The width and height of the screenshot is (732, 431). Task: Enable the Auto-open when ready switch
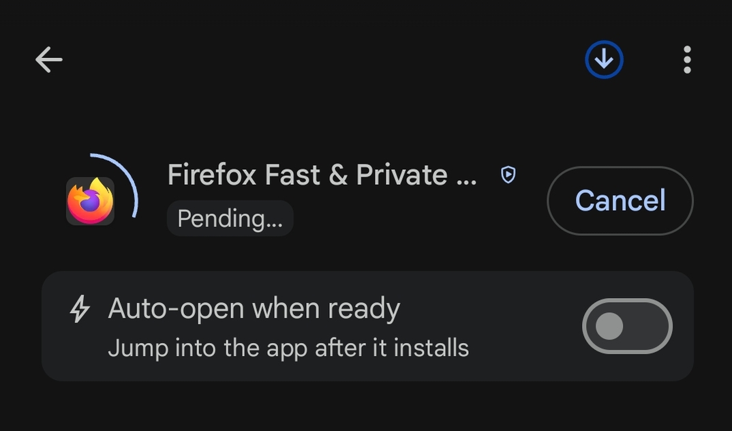tap(627, 326)
